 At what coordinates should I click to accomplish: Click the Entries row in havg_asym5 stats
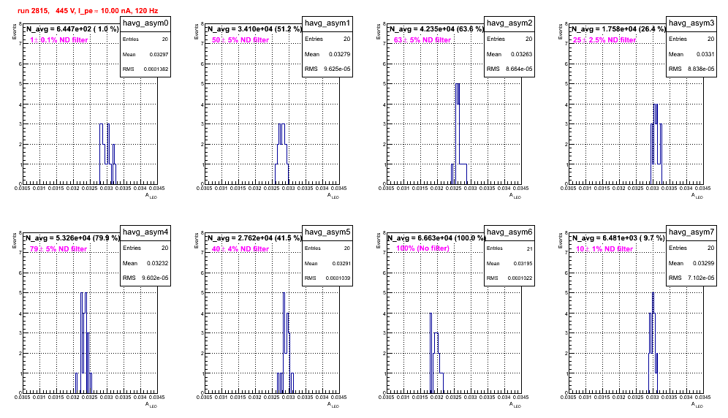tap(327, 248)
